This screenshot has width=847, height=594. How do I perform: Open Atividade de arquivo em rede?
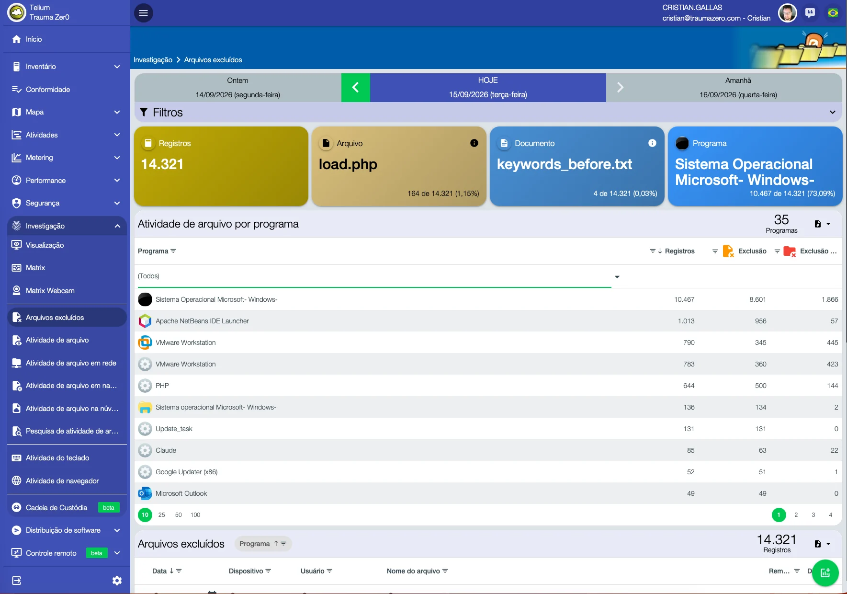(x=67, y=363)
